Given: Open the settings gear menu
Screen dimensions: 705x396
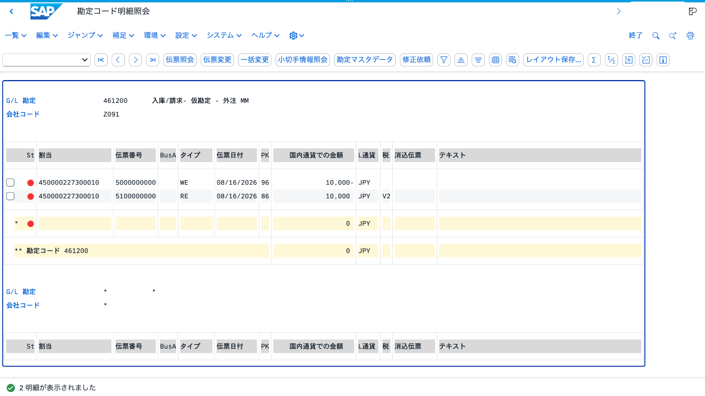Looking at the screenshot, I should click(x=296, y=36).
